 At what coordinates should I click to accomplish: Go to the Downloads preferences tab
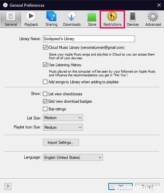click(72, 19)
